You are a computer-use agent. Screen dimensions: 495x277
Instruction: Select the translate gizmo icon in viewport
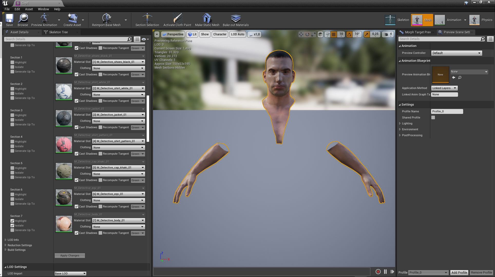pyautogui.click(x=301, y=34)
